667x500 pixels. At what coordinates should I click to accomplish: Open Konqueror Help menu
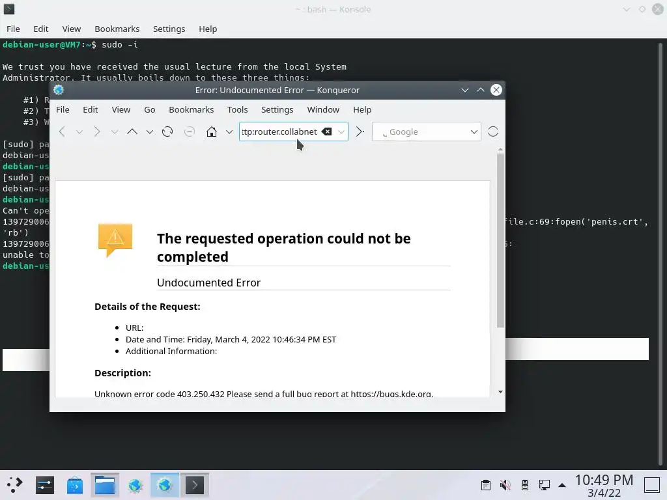tap(362, 109)
